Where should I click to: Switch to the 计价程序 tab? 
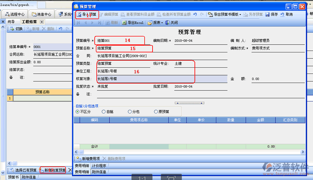tap(99, 166)
